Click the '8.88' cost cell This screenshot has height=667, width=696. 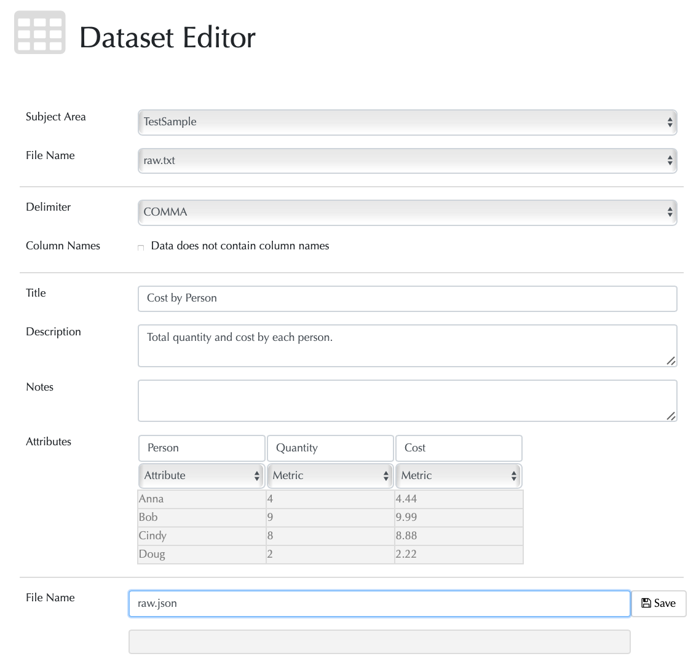[x=459, y=536]
